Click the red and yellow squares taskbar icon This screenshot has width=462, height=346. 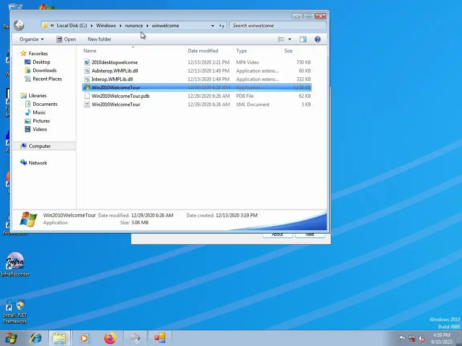[160, 338]
